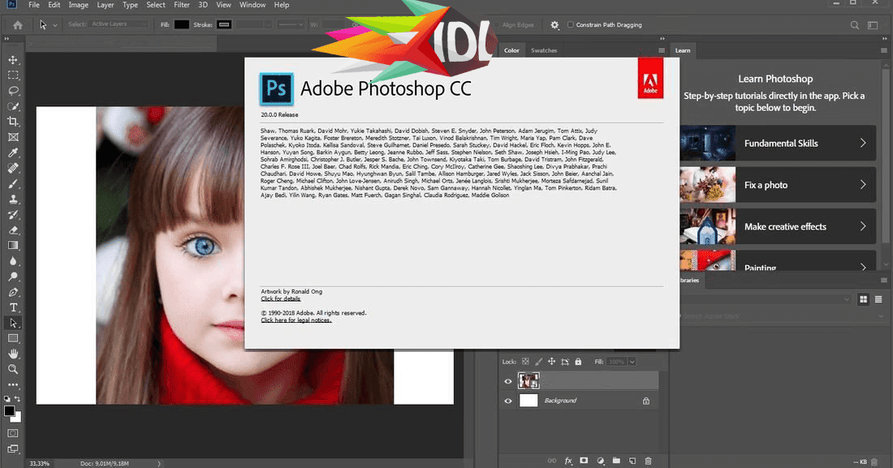Image resolution: width=893 pixels, height=468 pixels.
Task: Select the Rectangular Marquee tool
Action: tap(13, 75)
